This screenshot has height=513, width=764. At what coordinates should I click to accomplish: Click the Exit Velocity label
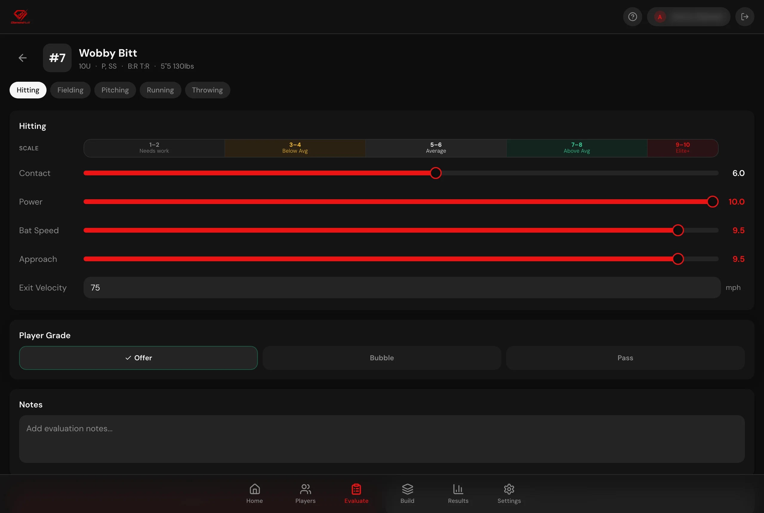tap(43, 288)
